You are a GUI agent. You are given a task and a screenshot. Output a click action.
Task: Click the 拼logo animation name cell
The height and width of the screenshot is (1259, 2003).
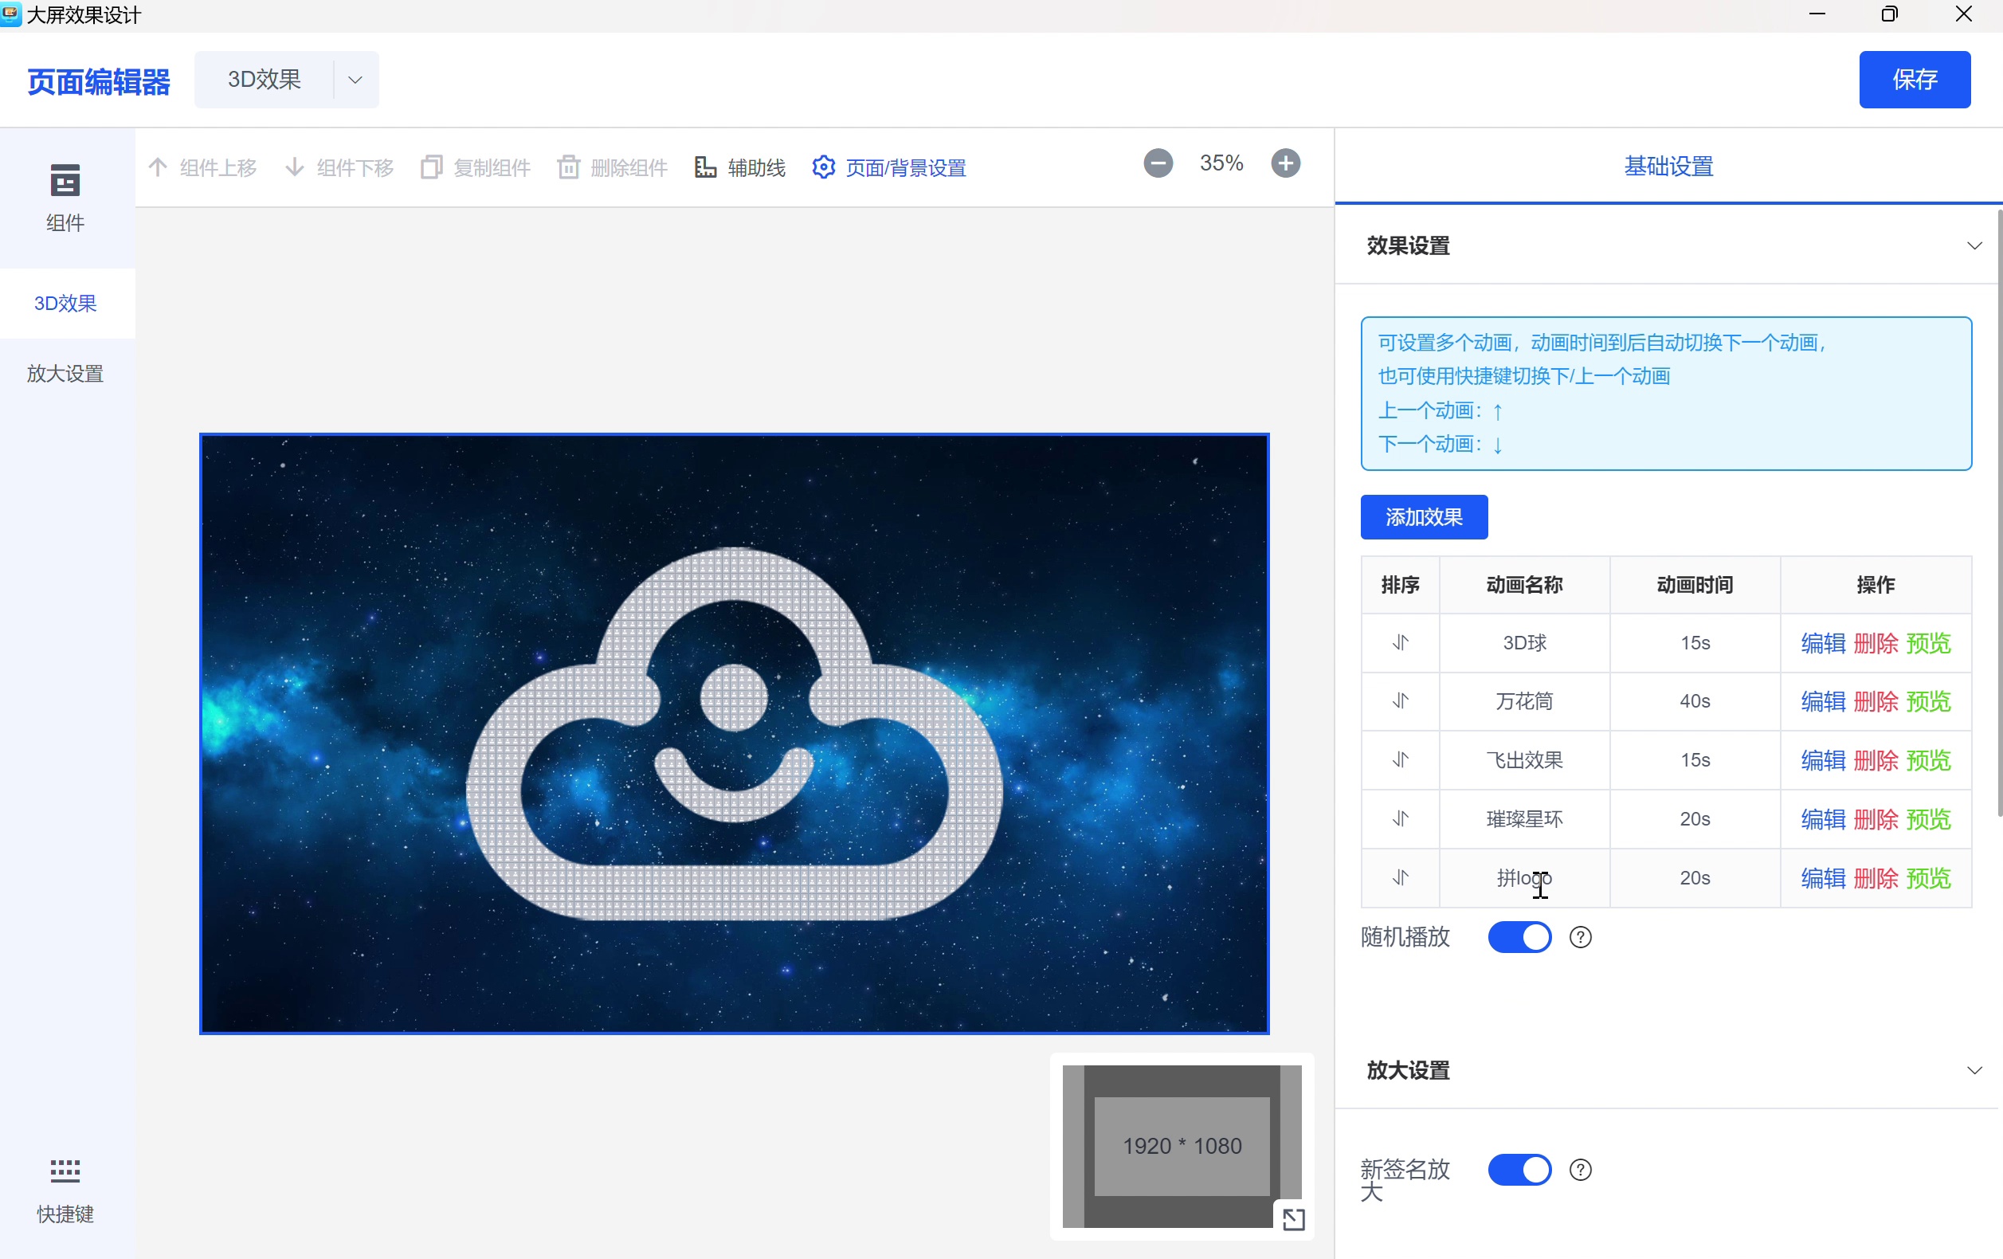[x=1525, y=877]
